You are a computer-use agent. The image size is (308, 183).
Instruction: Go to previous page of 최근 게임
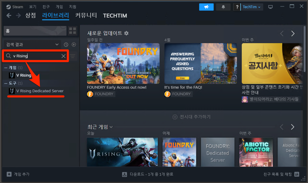coord(282,127)
